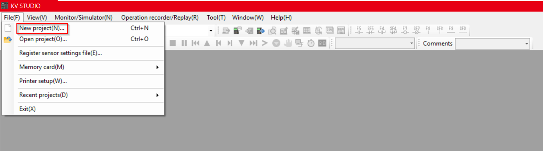
Task: Click the new file icon in toolbar
Action: click(7, 28)
